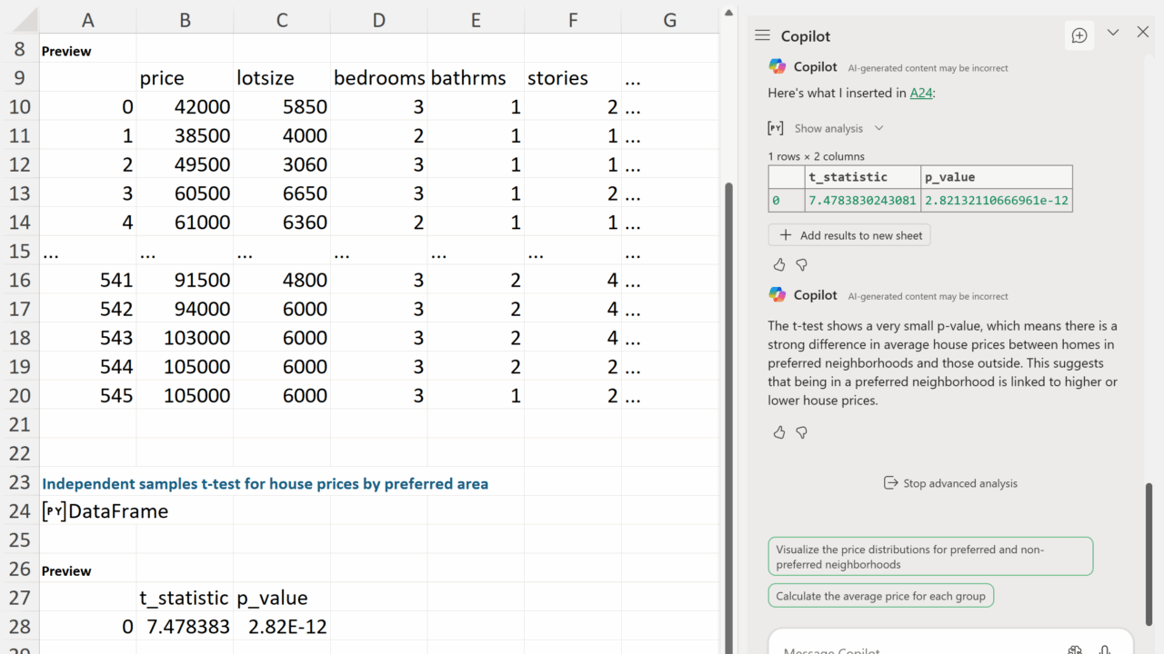Select row 23 header
This screenshot has width=1164, height=654.
click(19, 482)
